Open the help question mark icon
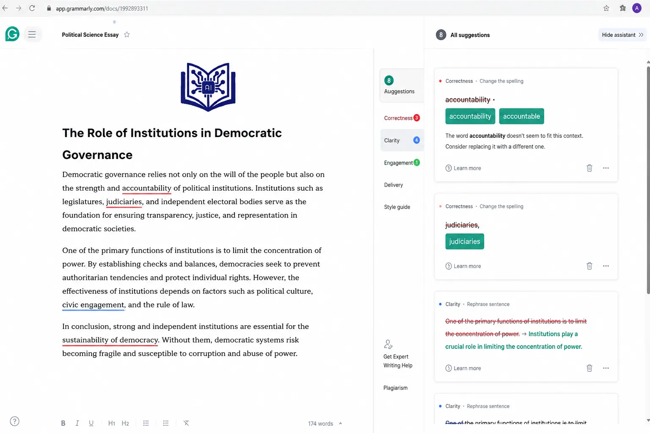 (x=14, y=421)
